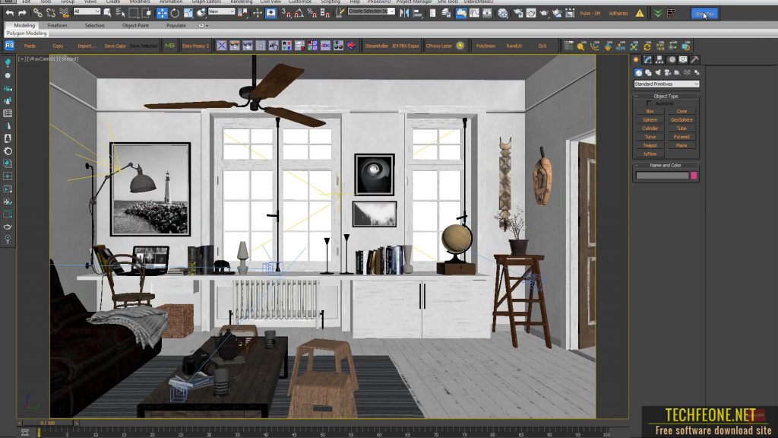This screenshot has height=438, width=778.
Task: Select the Lights category icon
Action: click(658, 72)
